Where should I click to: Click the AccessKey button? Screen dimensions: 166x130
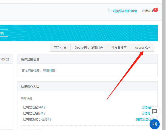click(x=142, y=48)
